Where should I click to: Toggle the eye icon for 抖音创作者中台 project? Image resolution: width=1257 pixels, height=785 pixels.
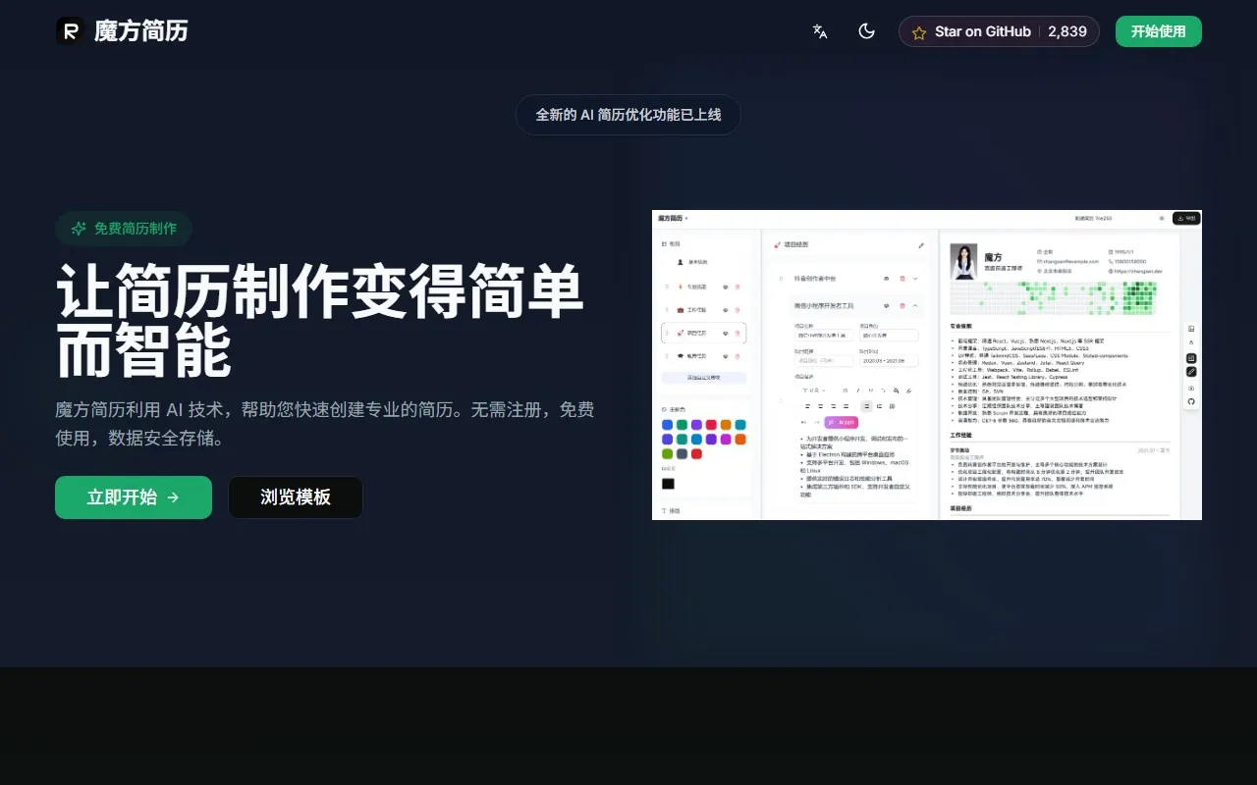click(887, 279)
